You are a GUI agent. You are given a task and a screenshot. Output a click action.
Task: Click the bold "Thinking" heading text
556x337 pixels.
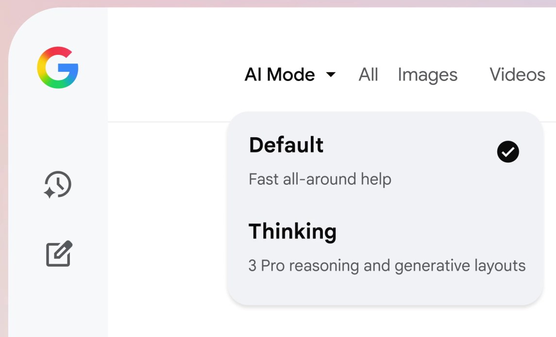pyautogui.click(x=292, y=232)
